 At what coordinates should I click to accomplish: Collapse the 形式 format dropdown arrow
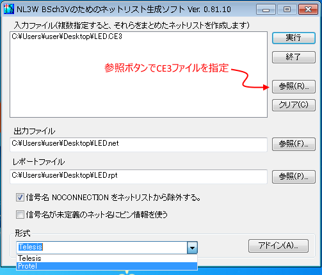[192, 247]
